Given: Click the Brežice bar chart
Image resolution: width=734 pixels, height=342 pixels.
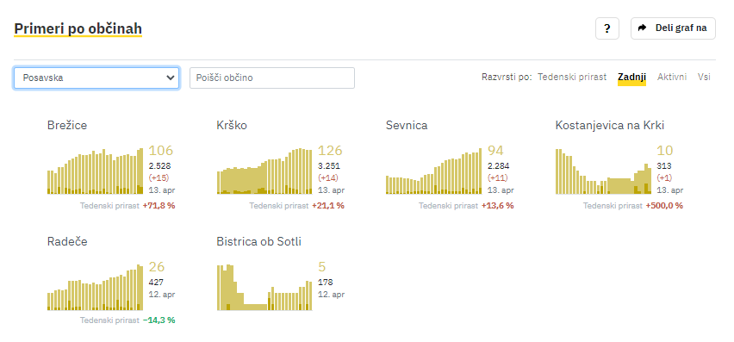Looking at the screenshot, I should 95,171.
